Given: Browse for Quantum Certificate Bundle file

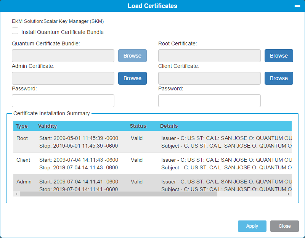Looking at the screenshot, I should coord(132,56).
